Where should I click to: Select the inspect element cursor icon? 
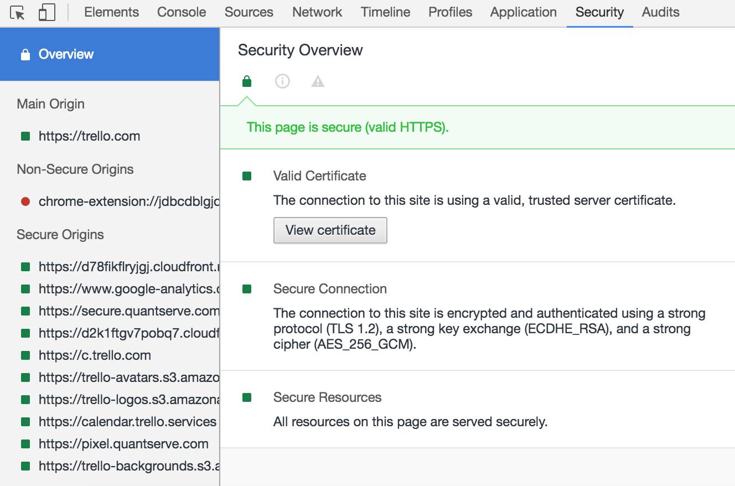pos(18,13)
